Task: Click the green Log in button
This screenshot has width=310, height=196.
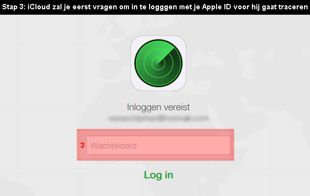Action: (158, 175)
